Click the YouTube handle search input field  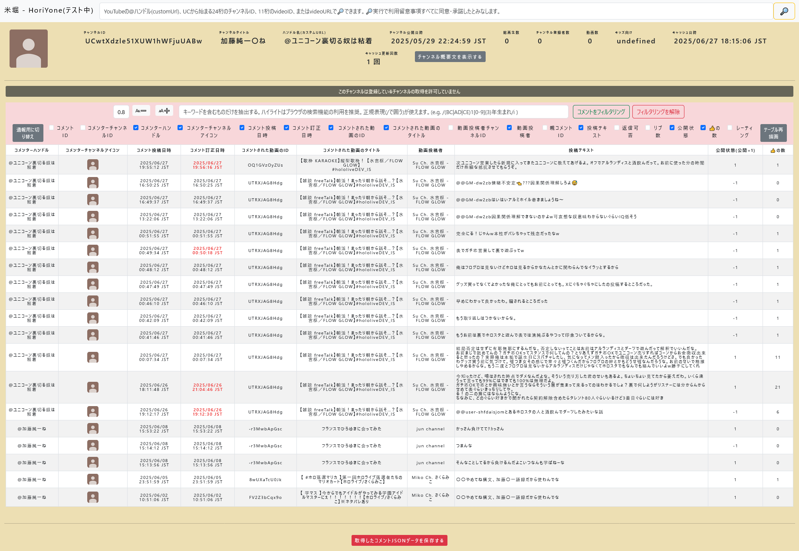436,11
